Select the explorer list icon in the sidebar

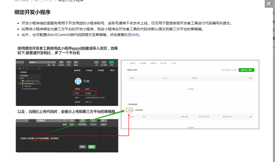[x=20, y=68]
